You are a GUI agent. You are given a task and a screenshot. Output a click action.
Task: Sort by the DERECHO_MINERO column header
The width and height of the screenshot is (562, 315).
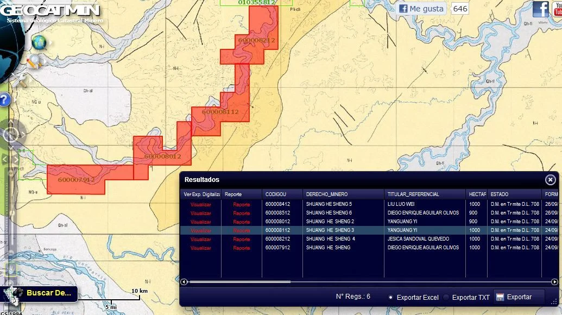327,194
